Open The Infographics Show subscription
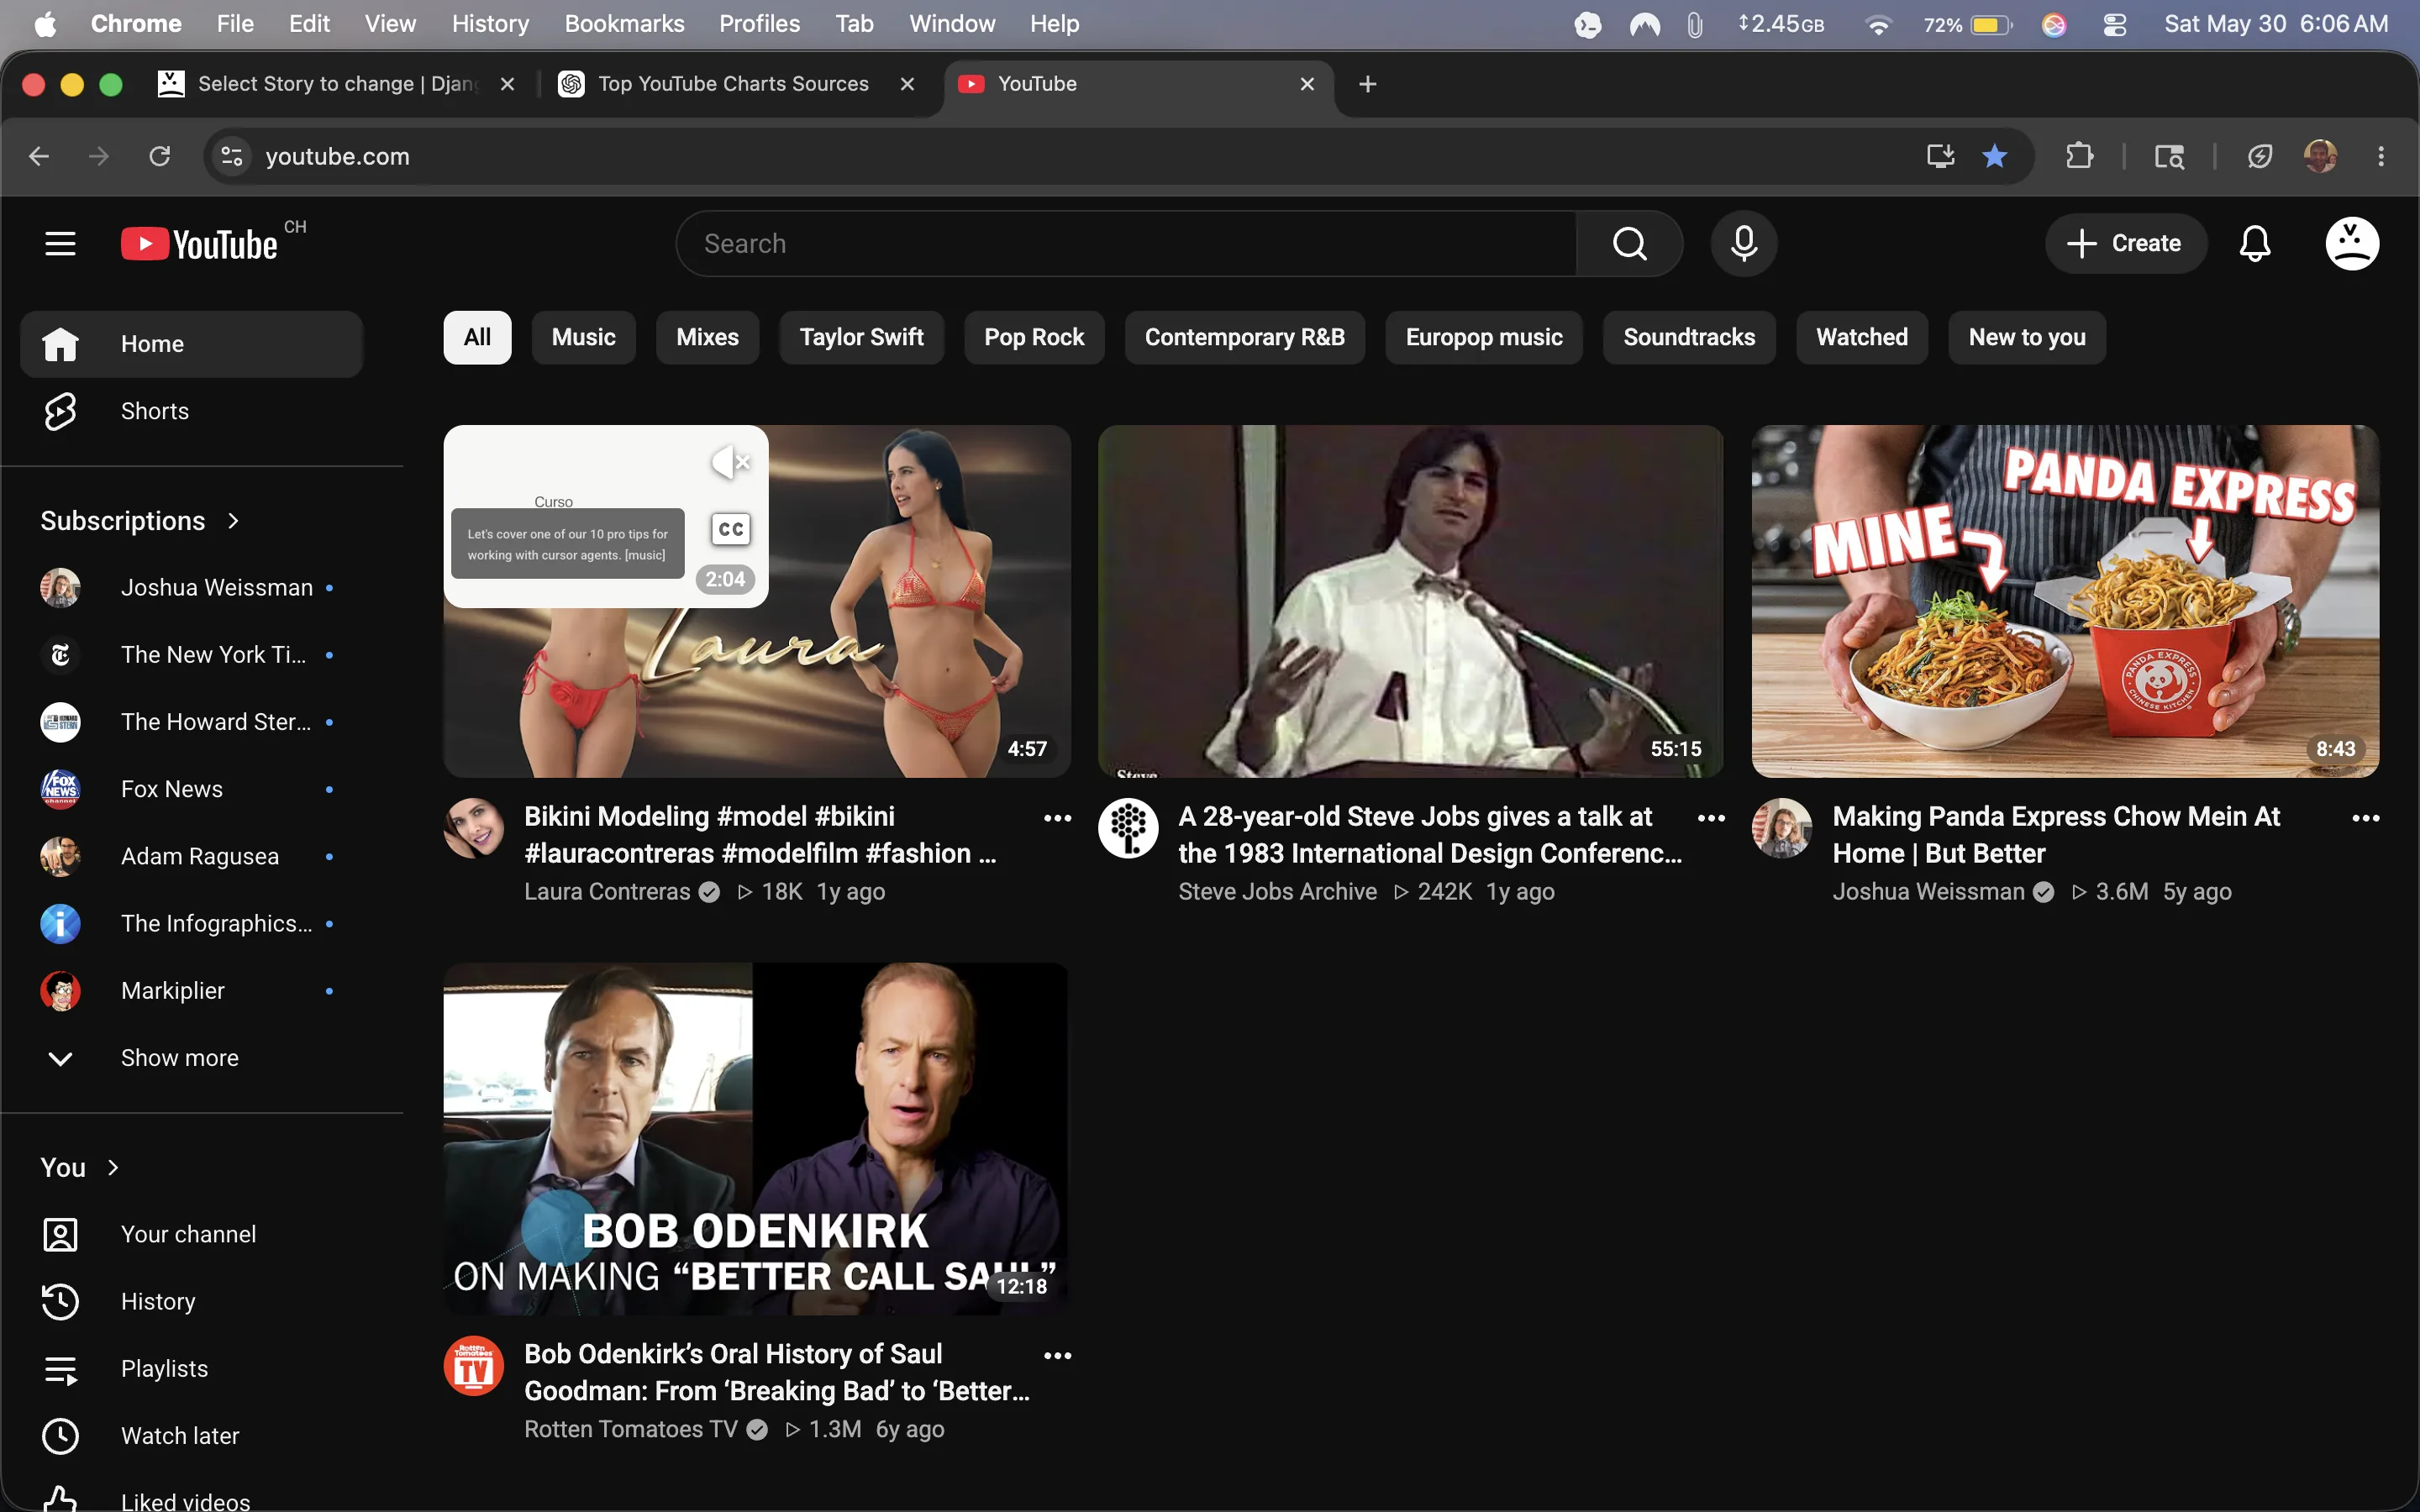Image resolution: width=2420 pixels, height=1512 pixels. tap(191, 924)
